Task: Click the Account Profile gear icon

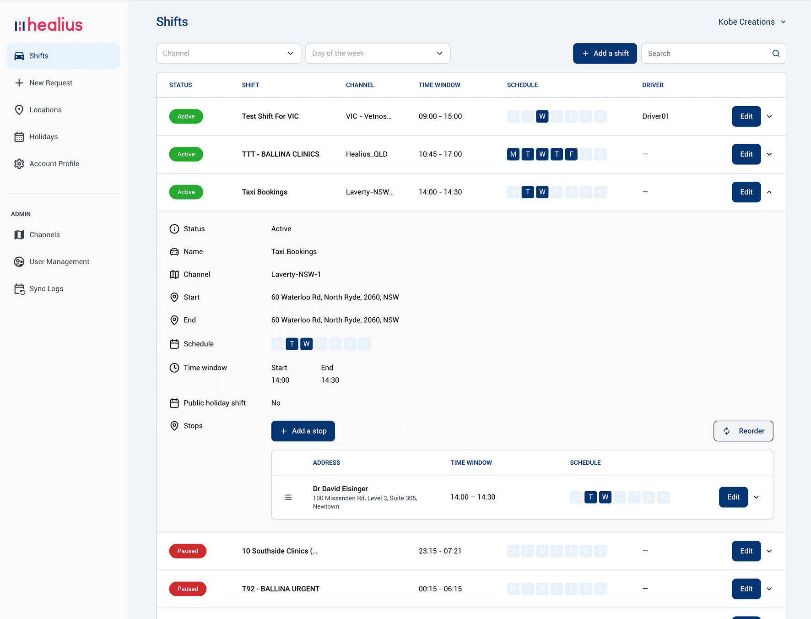Action: point(19,164)
